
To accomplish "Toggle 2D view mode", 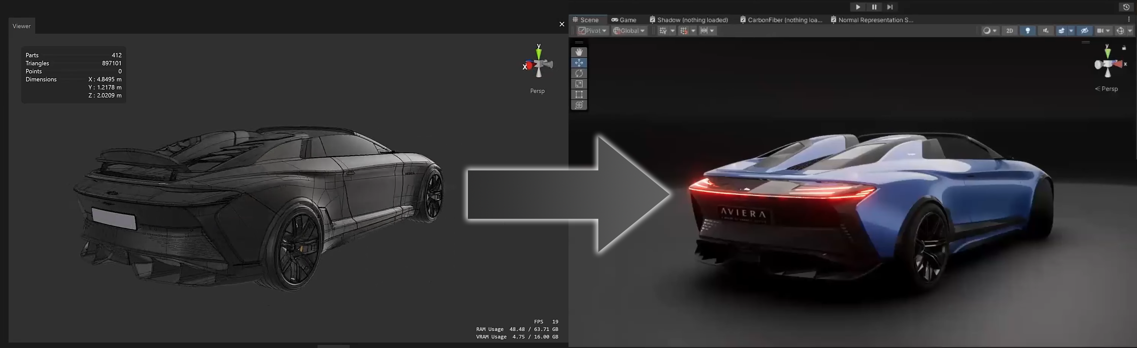I will coord(1009,31).
